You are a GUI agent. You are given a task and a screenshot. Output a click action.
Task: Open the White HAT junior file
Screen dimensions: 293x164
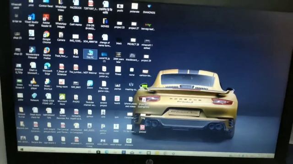tap(104, 72)
